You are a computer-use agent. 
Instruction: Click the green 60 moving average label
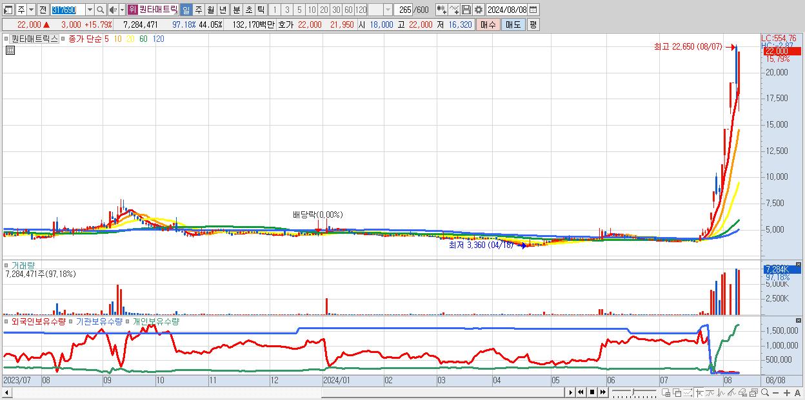tap(143, 39)
